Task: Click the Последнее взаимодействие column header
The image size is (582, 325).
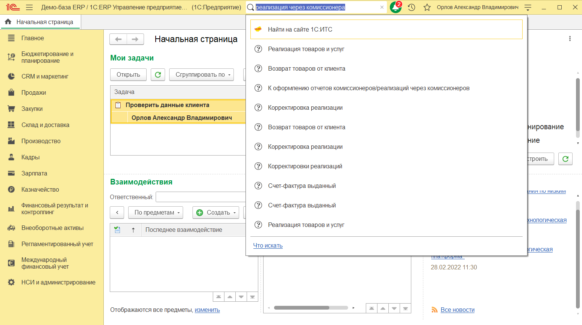Action: [x=193, y=230]
